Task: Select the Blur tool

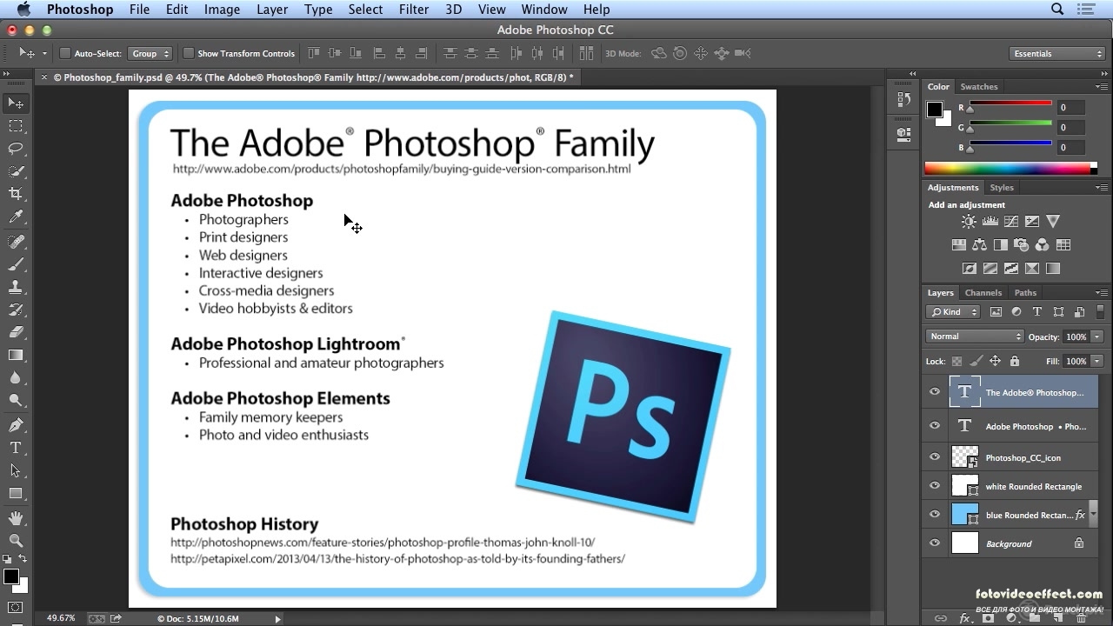Action: [x=16, y=378]
